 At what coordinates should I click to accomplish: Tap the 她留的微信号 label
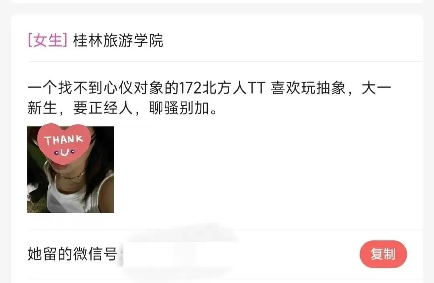(72, 254)
